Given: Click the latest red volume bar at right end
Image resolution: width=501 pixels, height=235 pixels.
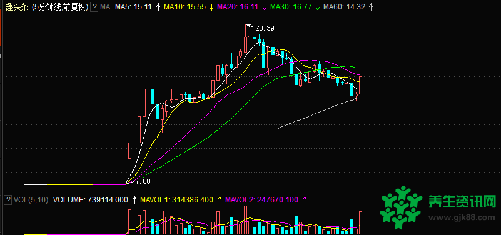Looking at the screenshot, I should (361, 223).
